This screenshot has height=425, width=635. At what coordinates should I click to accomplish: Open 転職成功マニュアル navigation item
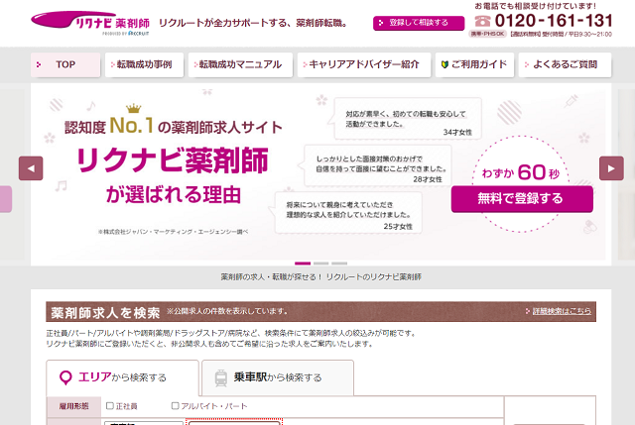pyautogui.click(x=240, y=64)
